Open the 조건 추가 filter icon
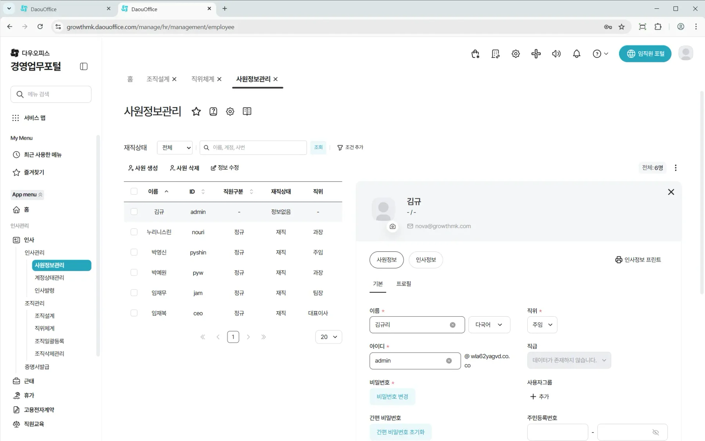 (340, 147)
